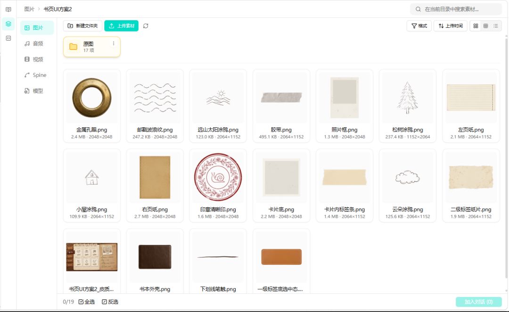Select the 松树涂鸦.png pine tree thumbnail
Viewport: 509px width, 312px height.
408,98
